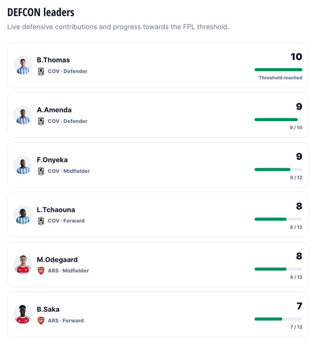The image size is (314, 350).
Task: Click Arsenal crest next to B.Saka
Action: 41,321
